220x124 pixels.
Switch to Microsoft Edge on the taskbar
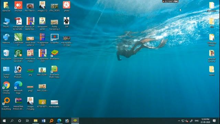click(x=59, y=121)
